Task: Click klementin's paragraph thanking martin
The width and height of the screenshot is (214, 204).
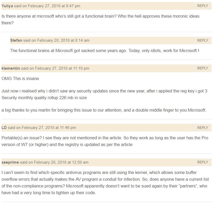Action: (x=104, y=110)
